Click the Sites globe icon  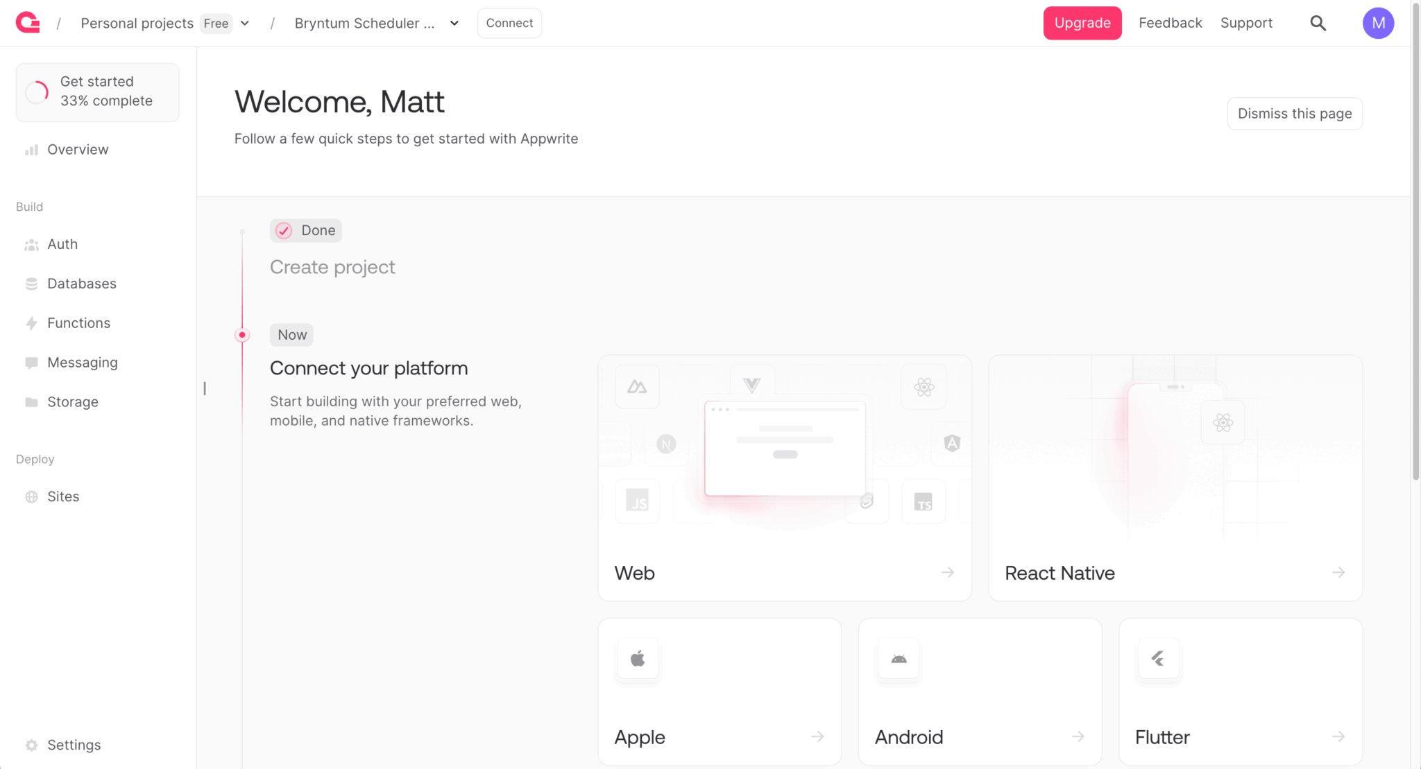31,496
